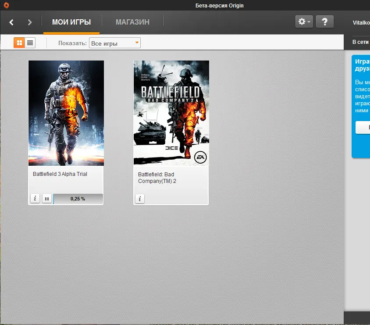
Task: Select the Bad Company 2 cover art
Action: point(171,113)
